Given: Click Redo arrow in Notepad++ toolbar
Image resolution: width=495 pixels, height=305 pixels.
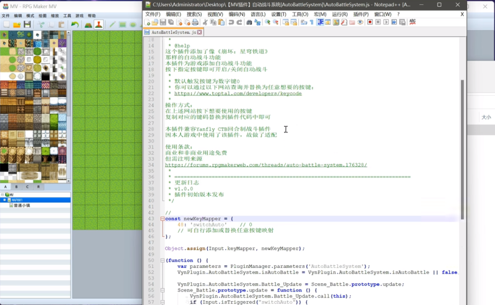Looking at the screenshot, I should [x=239, y=22].
